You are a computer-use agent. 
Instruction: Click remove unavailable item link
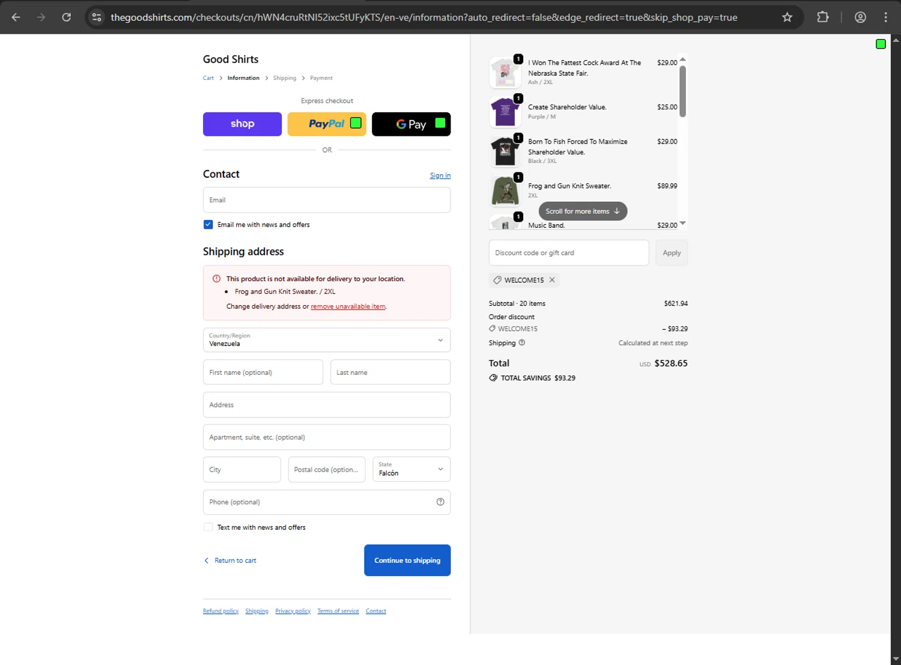pos(348,306)
